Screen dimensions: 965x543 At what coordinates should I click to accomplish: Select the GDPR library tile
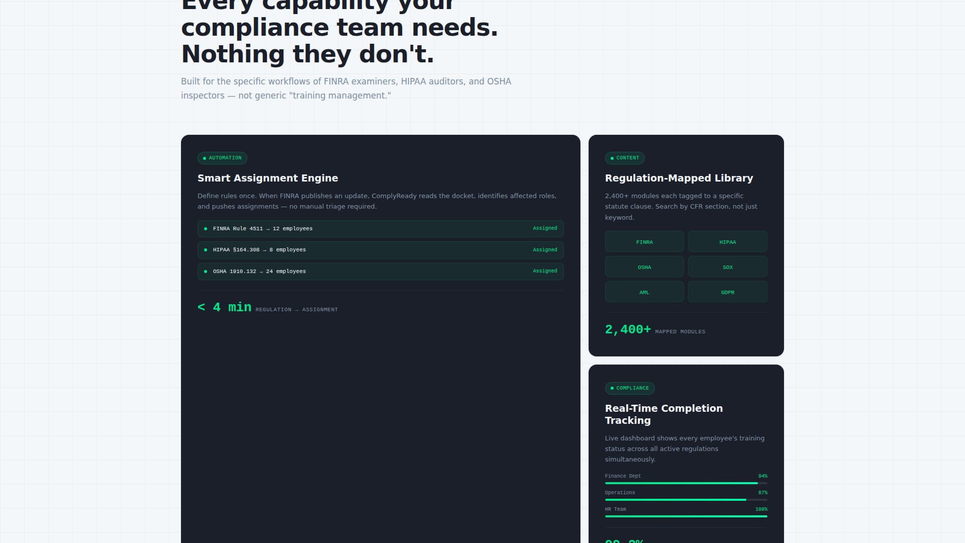click(727, 292)
